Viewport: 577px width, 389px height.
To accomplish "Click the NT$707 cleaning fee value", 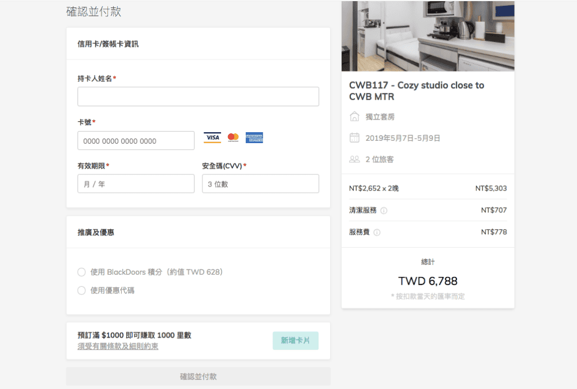I will (x=494, y=210).
